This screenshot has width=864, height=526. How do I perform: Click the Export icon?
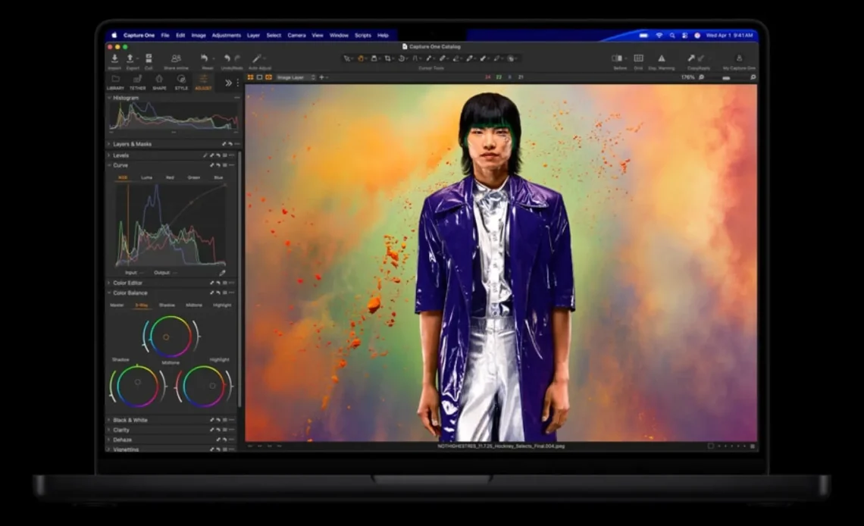[x=130, y=58]
